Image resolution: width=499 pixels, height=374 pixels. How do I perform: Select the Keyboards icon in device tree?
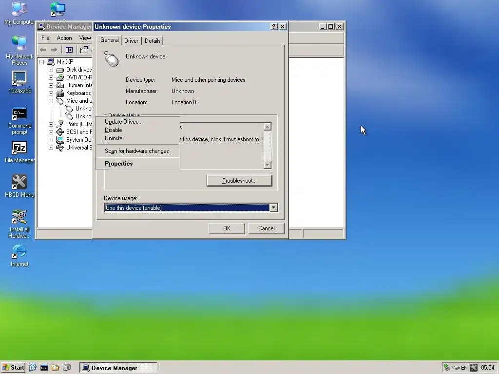click(x=60, y=93)
